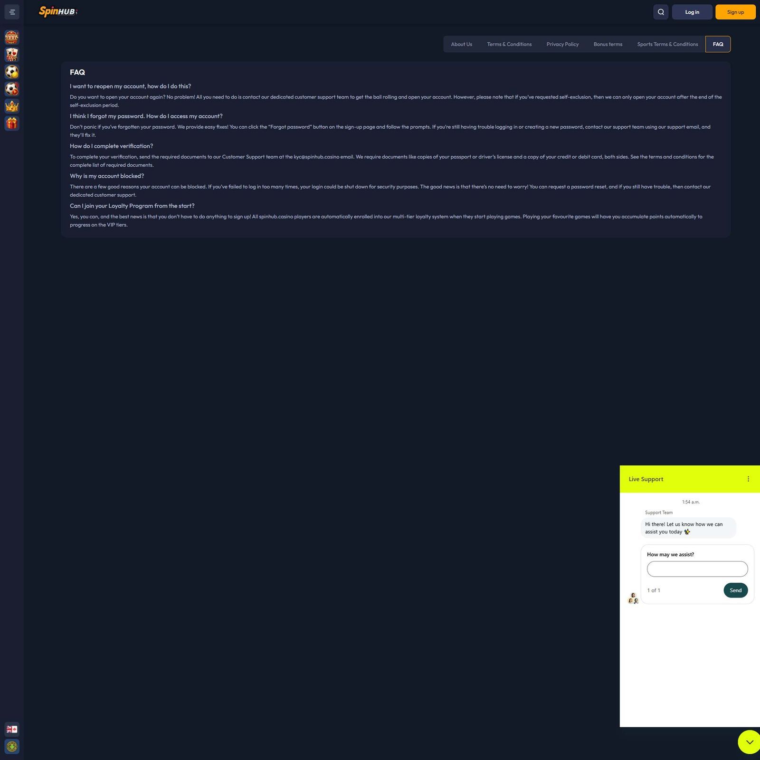
Task: Click the SpinHub logo
Action: coord(58,11)
